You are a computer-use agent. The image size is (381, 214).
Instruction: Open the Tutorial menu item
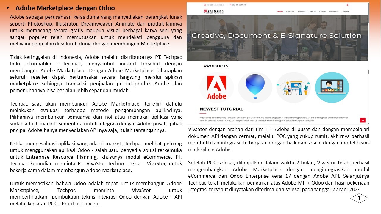[322, 12]
